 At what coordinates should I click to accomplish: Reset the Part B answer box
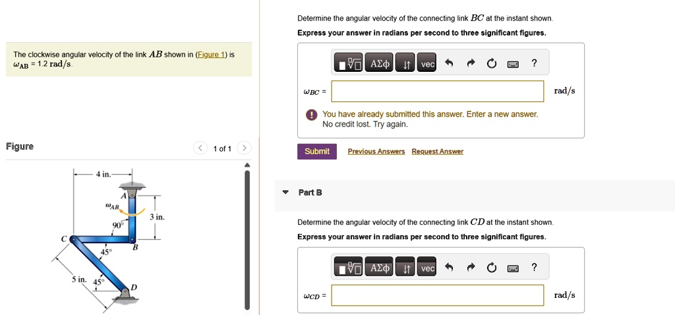click(492, 268)
